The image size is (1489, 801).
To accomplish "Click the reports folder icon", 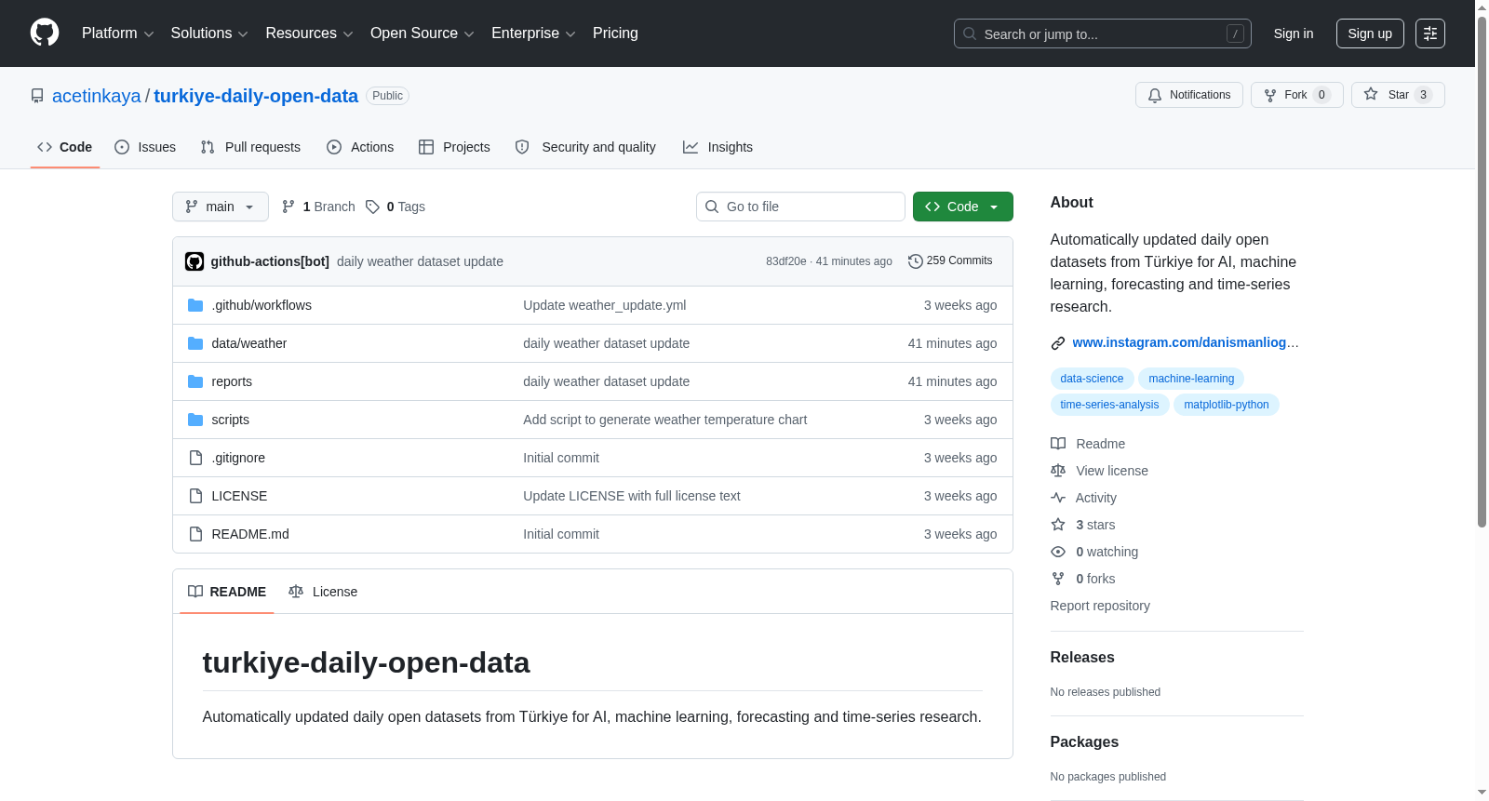I will 195,381.
